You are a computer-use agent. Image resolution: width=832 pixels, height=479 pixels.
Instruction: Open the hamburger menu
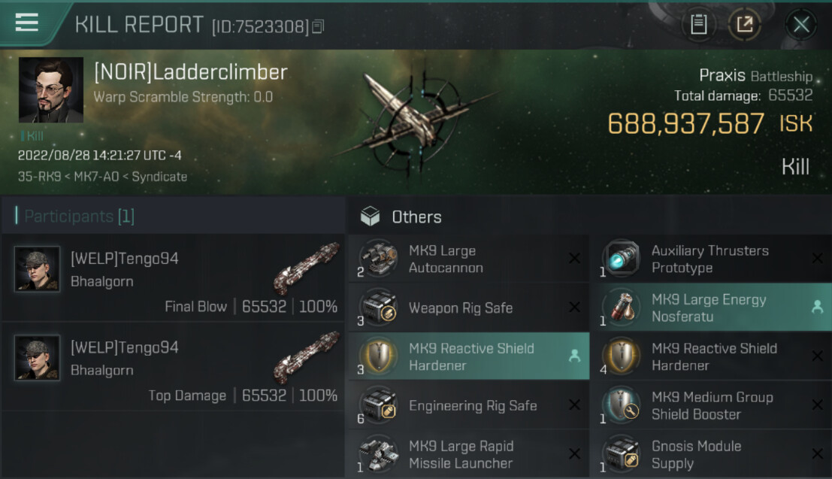click(26, 23)
